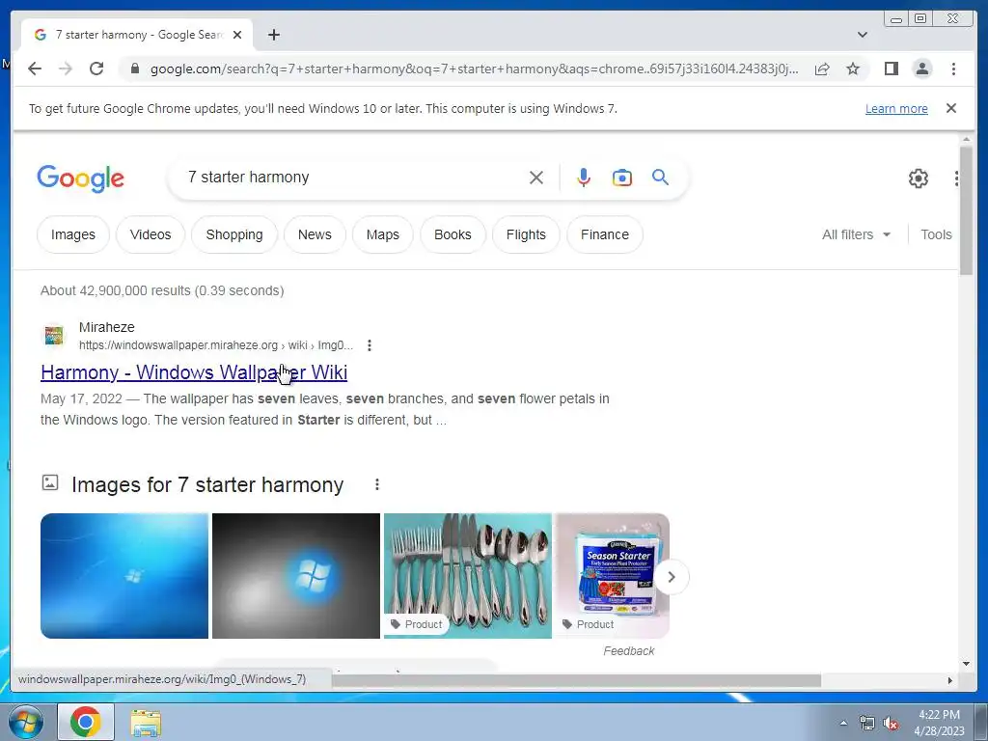View site info via the lock icon
988x741 pixels.
click(134, 69)
